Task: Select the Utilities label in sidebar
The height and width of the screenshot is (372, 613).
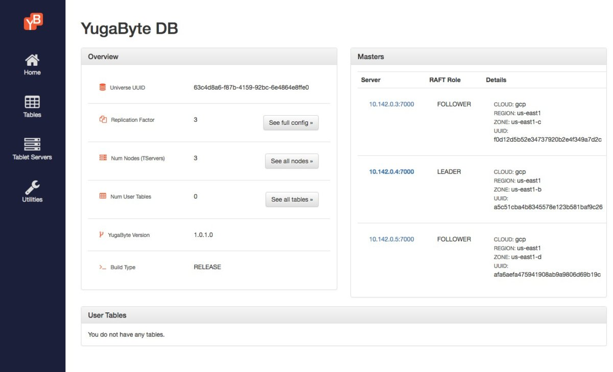Action: (32, 199)
